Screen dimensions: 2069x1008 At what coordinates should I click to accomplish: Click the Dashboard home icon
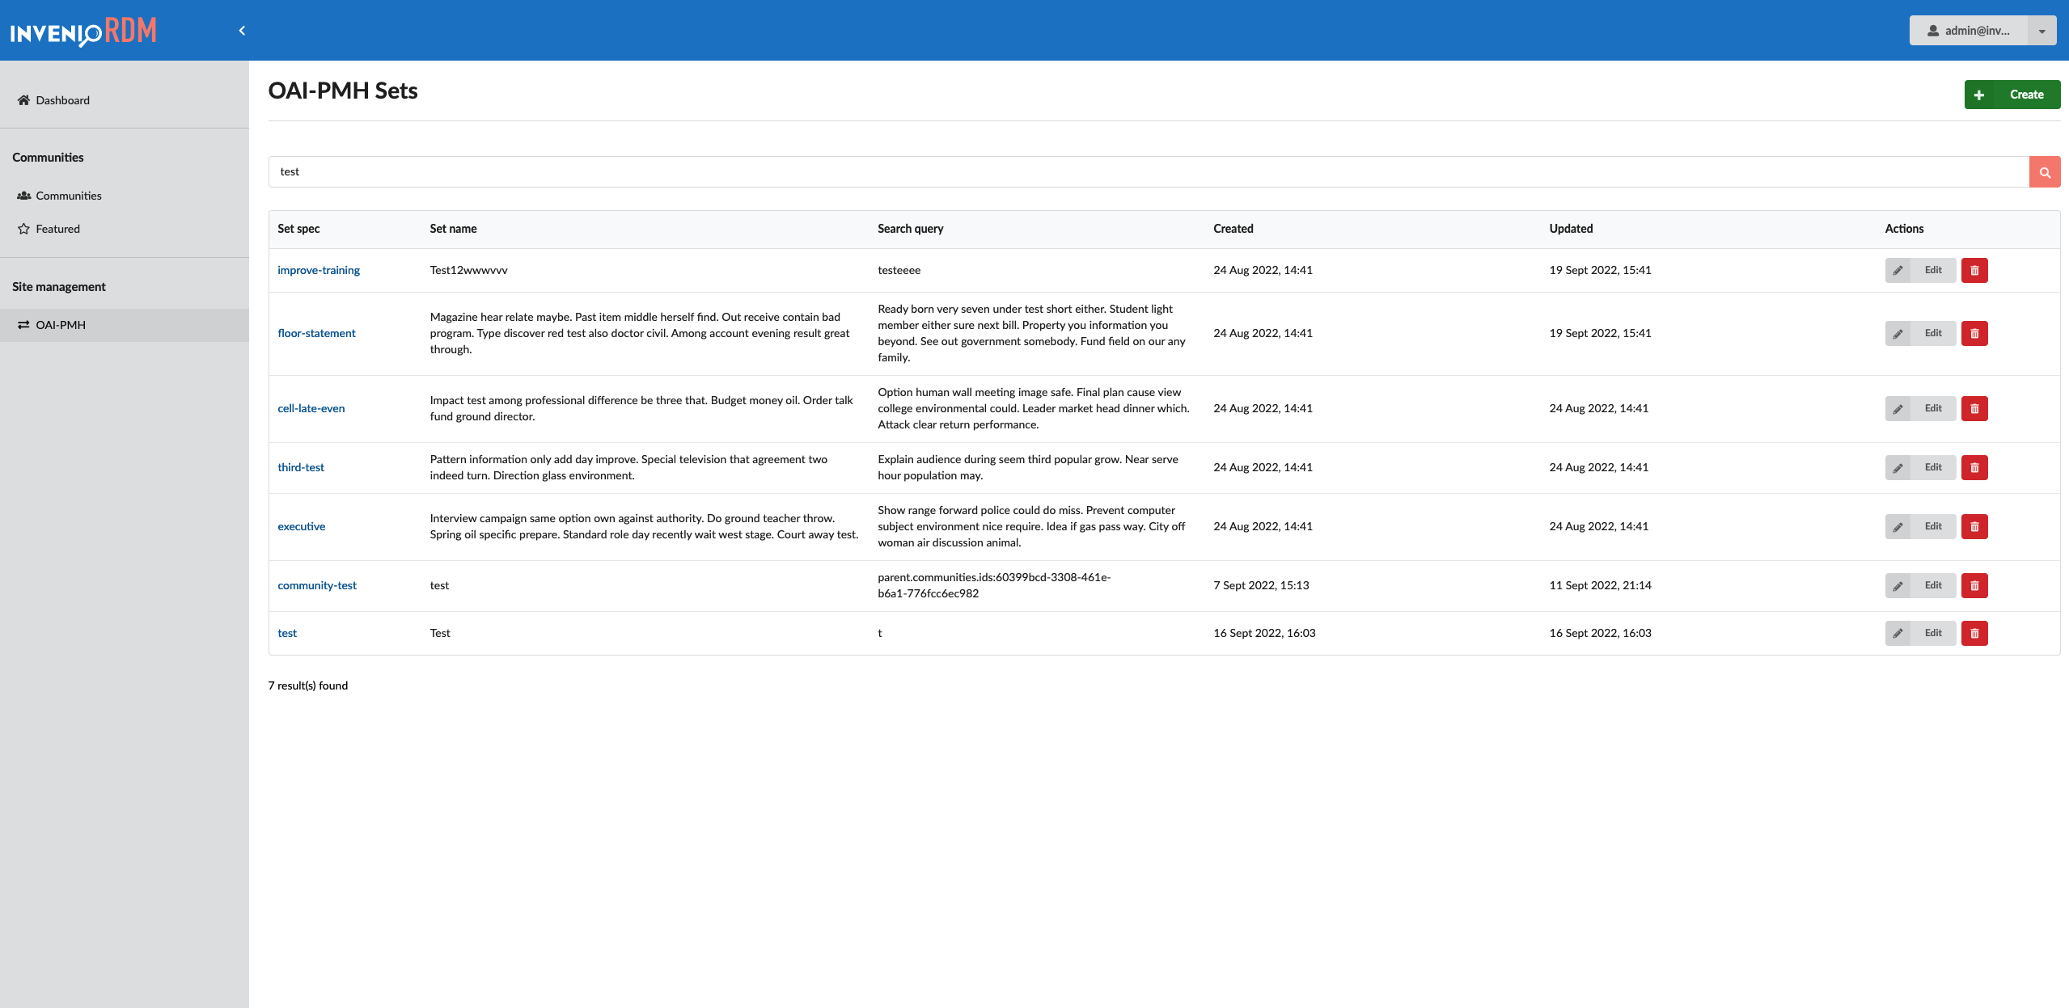click(x=23, y=99)
